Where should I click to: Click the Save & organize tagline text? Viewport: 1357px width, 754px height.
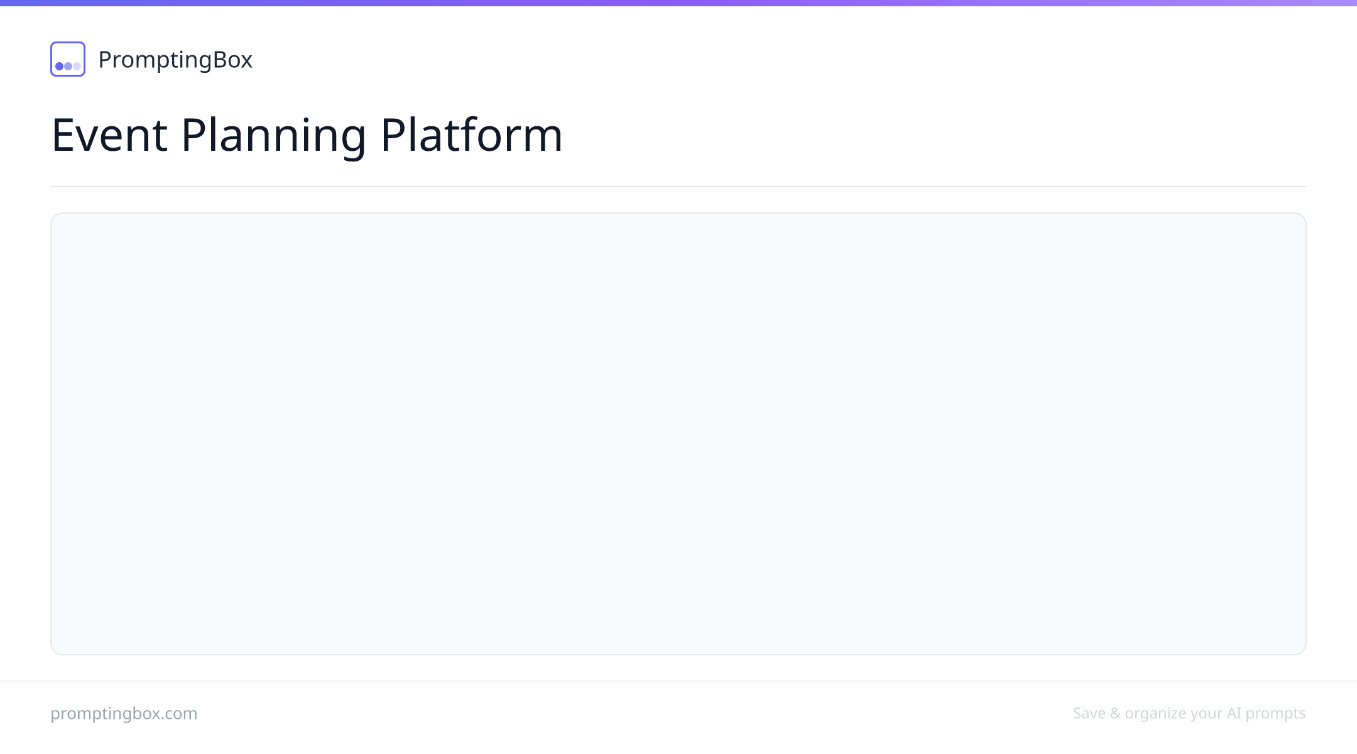coord(1189,714)
